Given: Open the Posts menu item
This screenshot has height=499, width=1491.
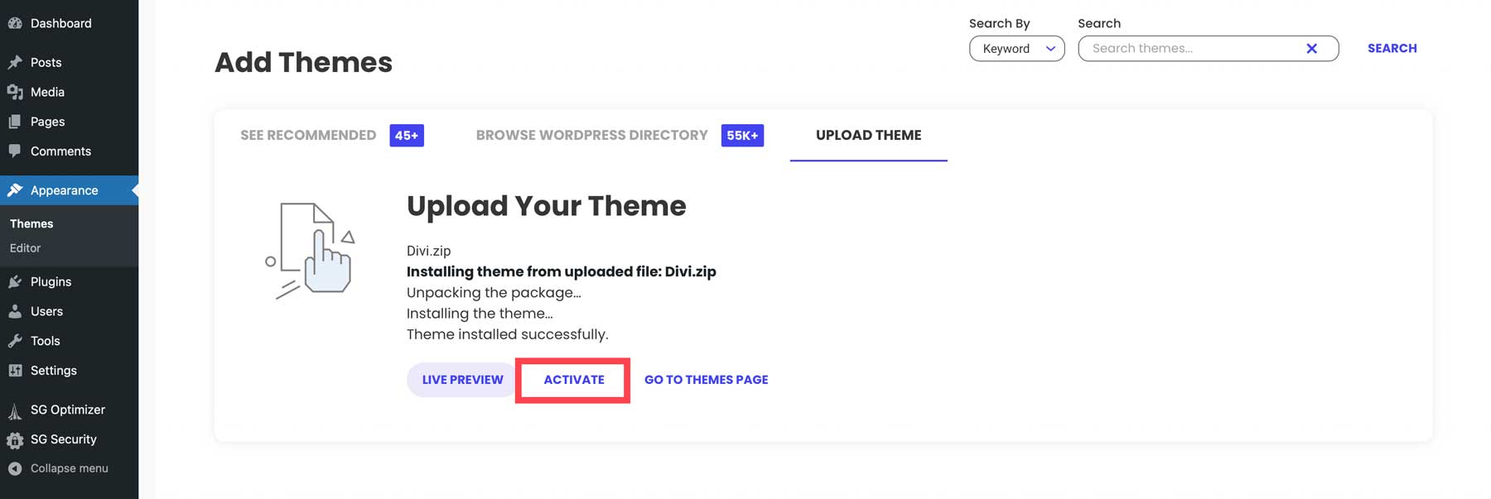Looking at the screenshot, I should pyautogui.click(x=69, y=62).
